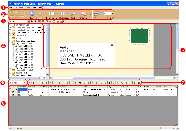Expand File Folder Label folder
This screenshot has height=131, width=186.
10,38
